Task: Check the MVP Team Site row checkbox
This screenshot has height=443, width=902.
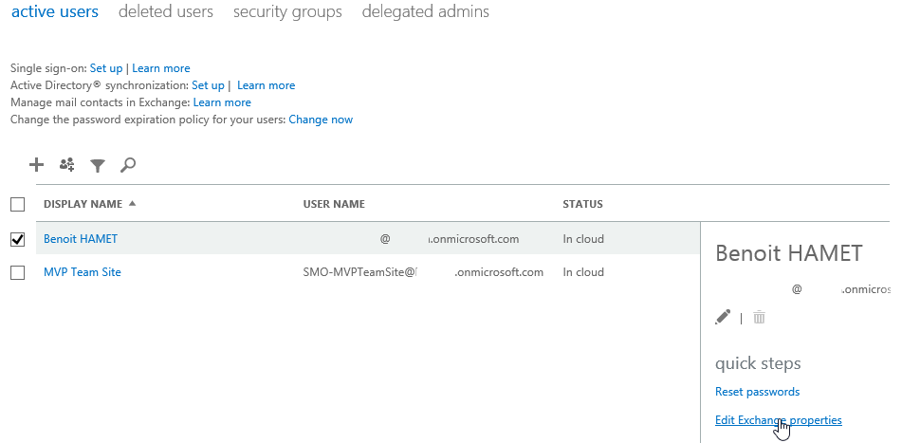Action: tap(17, 272)
